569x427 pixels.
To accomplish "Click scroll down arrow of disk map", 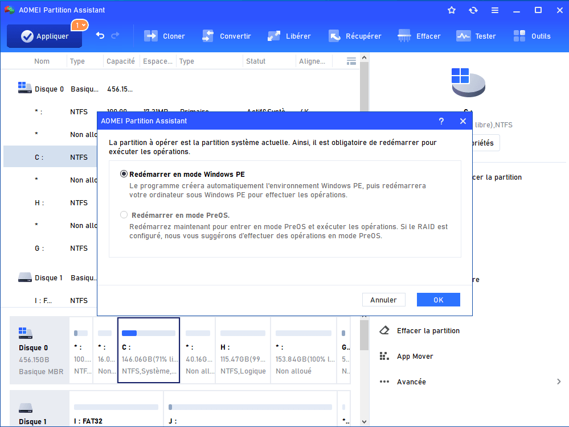I will (x=365, y=422).
